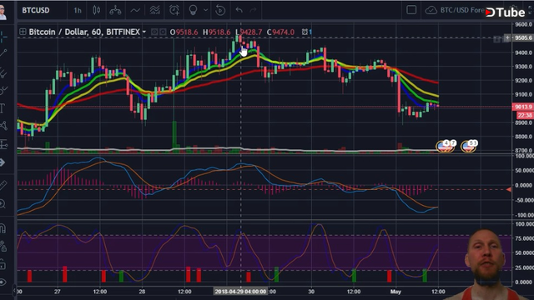Click the countdown label 22:38 on price axis
This screenshot has width=534, height=300.
click(525, 115)
